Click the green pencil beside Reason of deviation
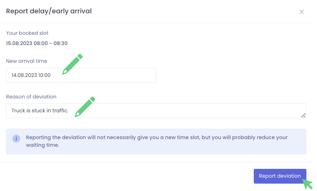 [85, 107]
